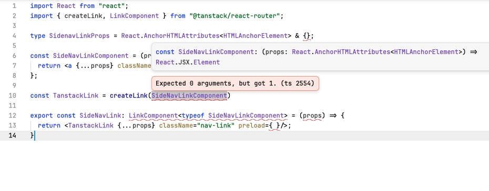
Task: Click SideNavLinkComponent name in the tooltip signature
Action: tap(216, 52)
